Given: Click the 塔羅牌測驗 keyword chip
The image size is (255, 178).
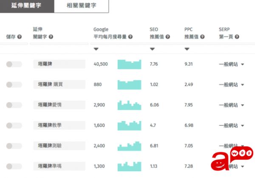Looking at the screenshot, I should 59,146.
